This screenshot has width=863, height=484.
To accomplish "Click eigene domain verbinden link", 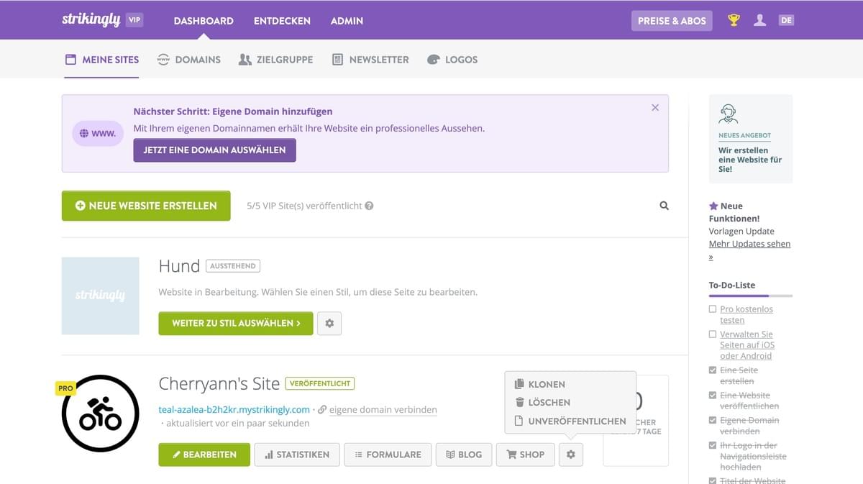I will point(383,409).
